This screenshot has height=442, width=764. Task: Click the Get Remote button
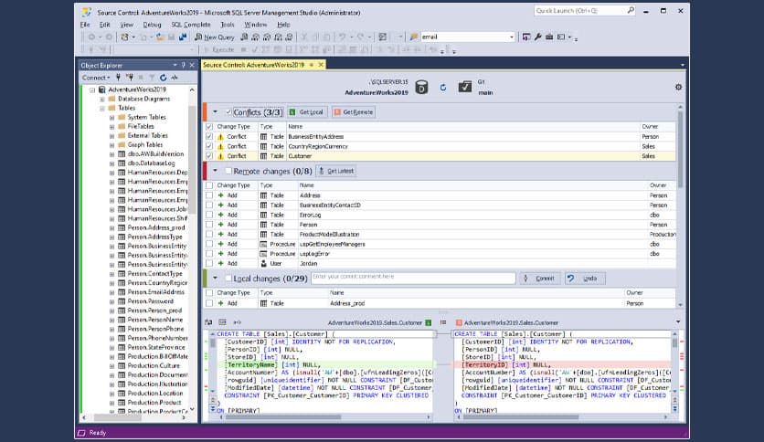[354, 112]
